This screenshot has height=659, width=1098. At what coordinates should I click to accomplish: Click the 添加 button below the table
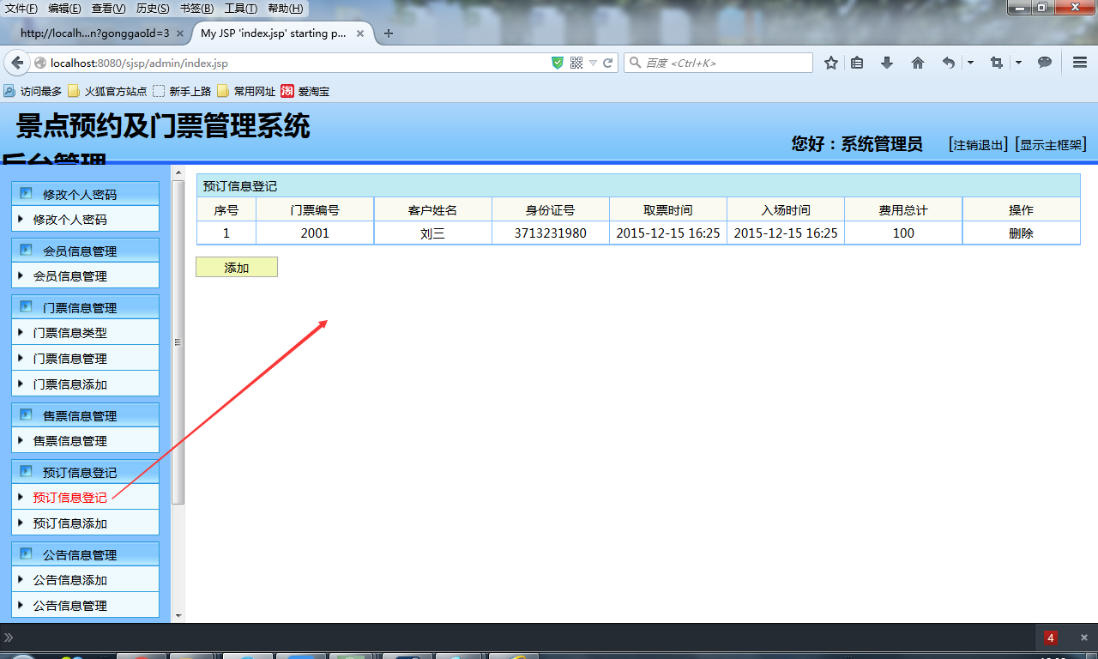click(x=237, y=268)
